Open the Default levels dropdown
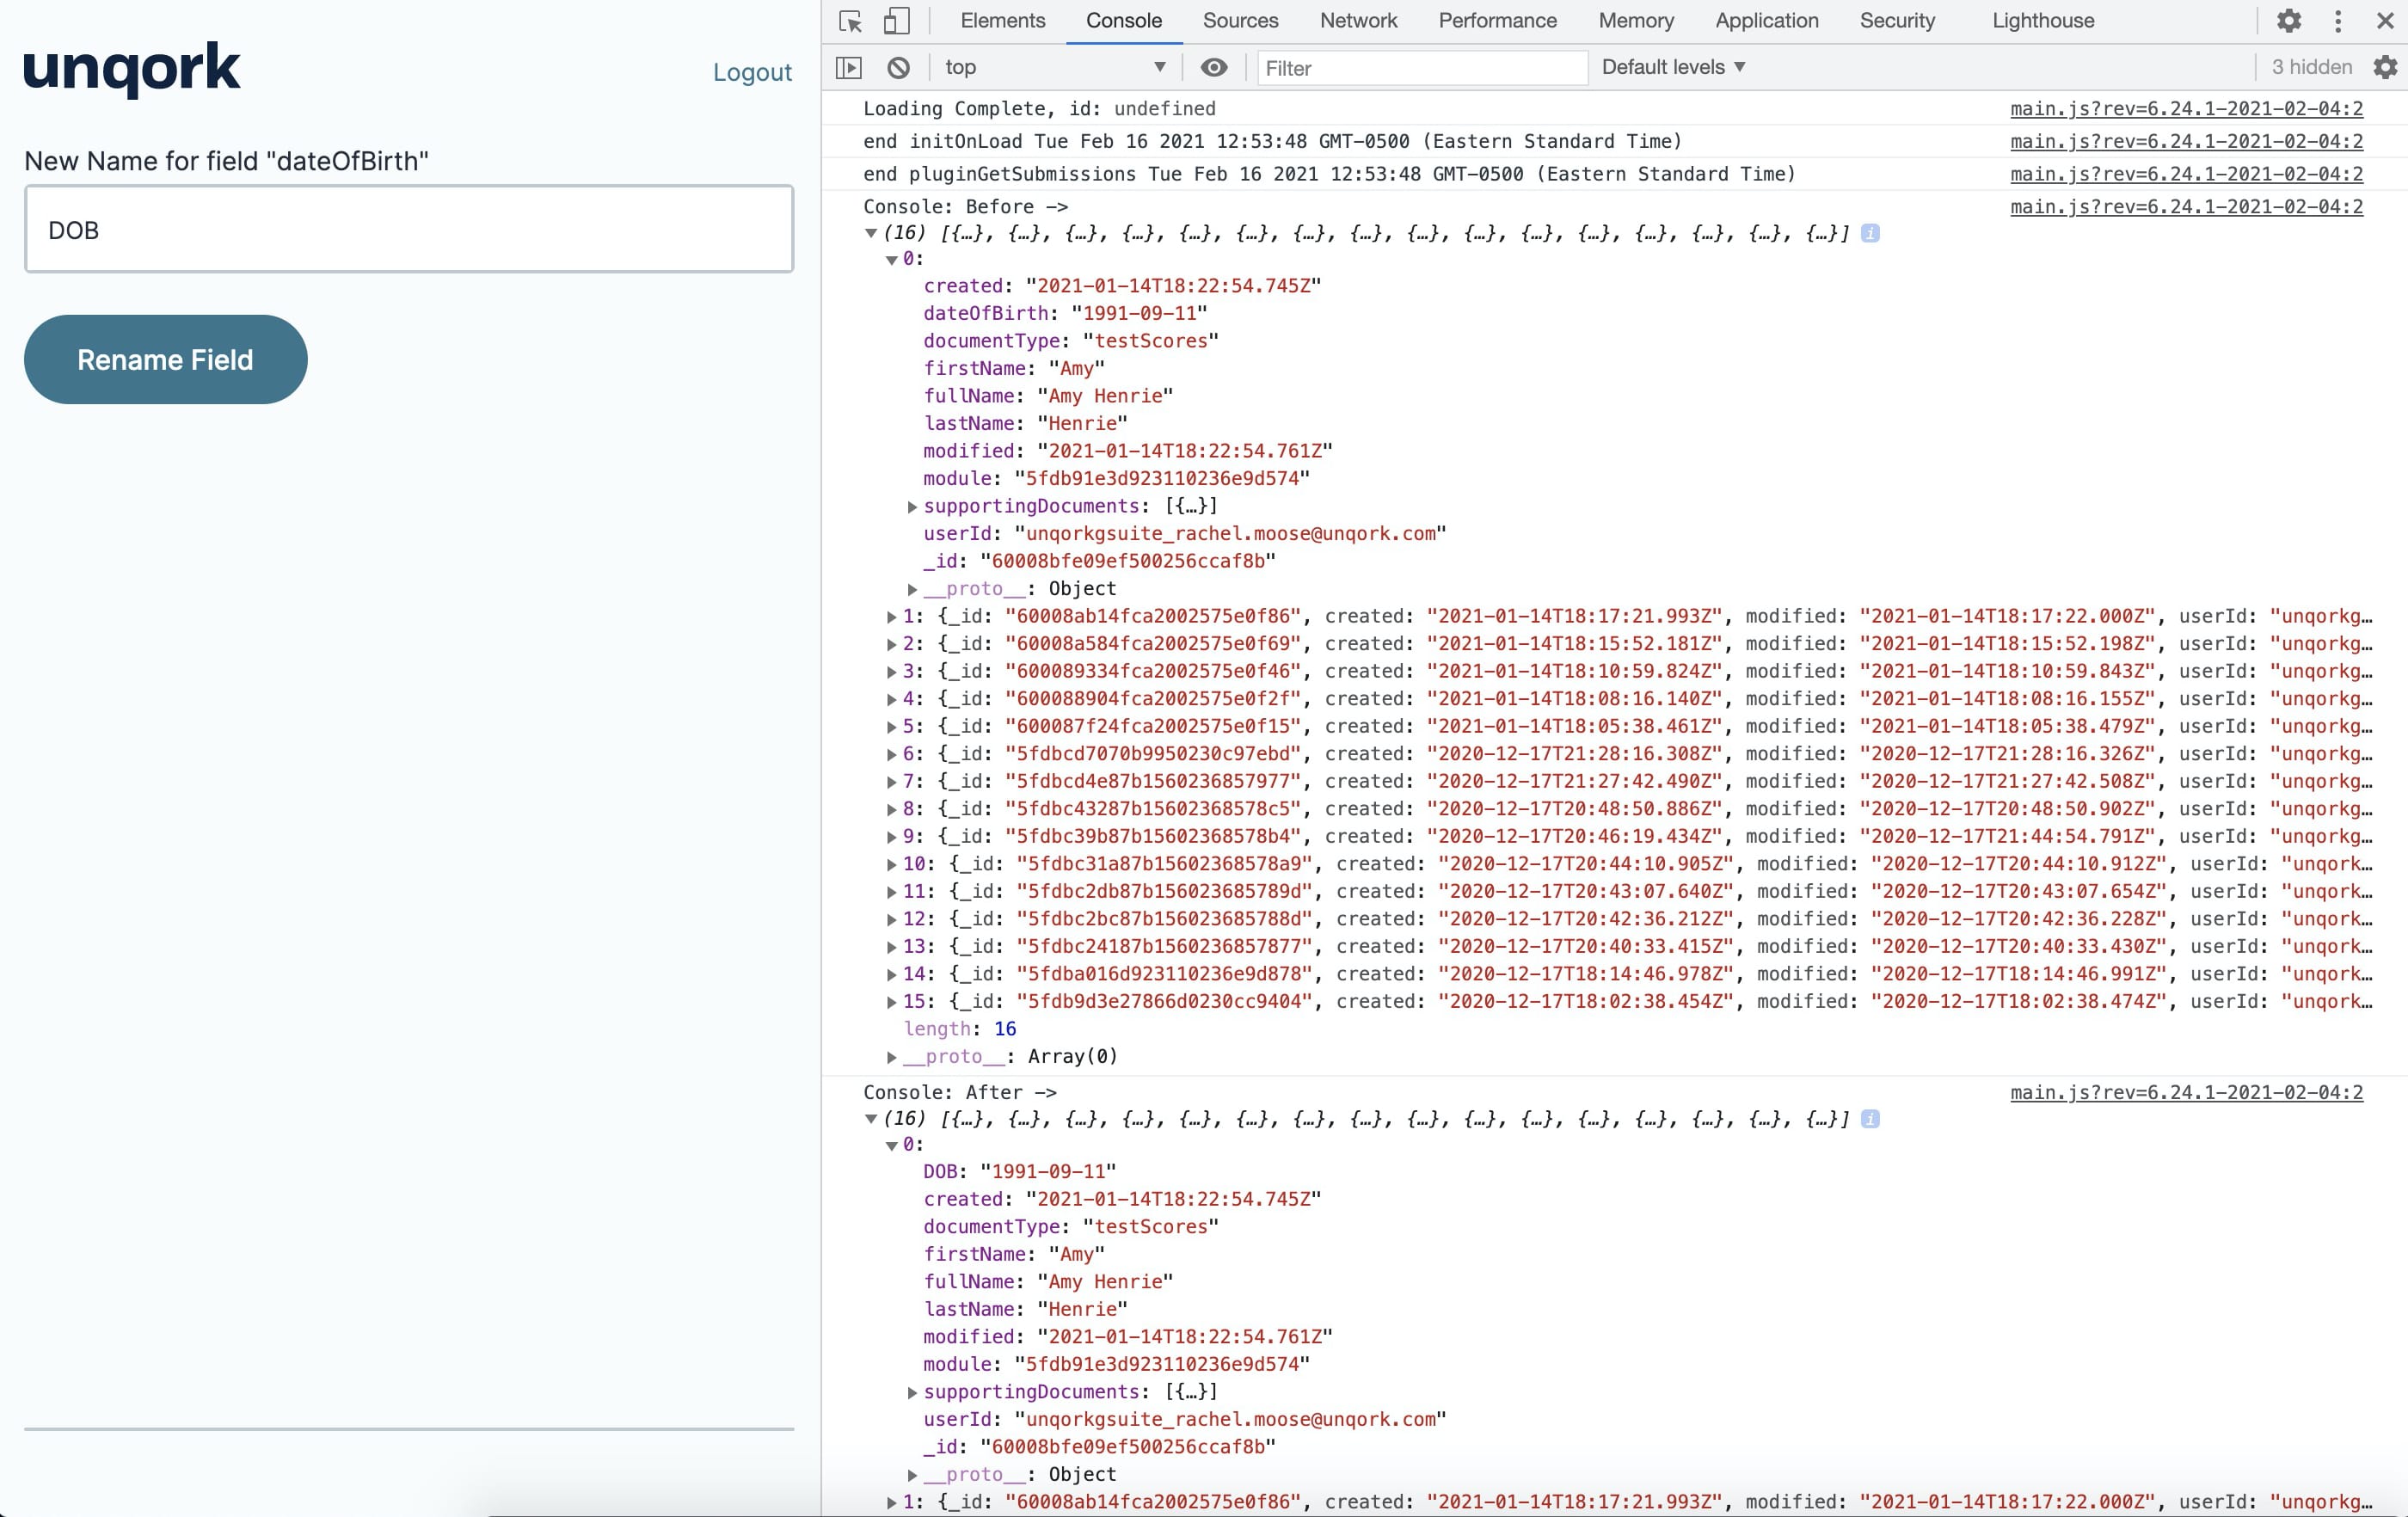 point(1673,67)
